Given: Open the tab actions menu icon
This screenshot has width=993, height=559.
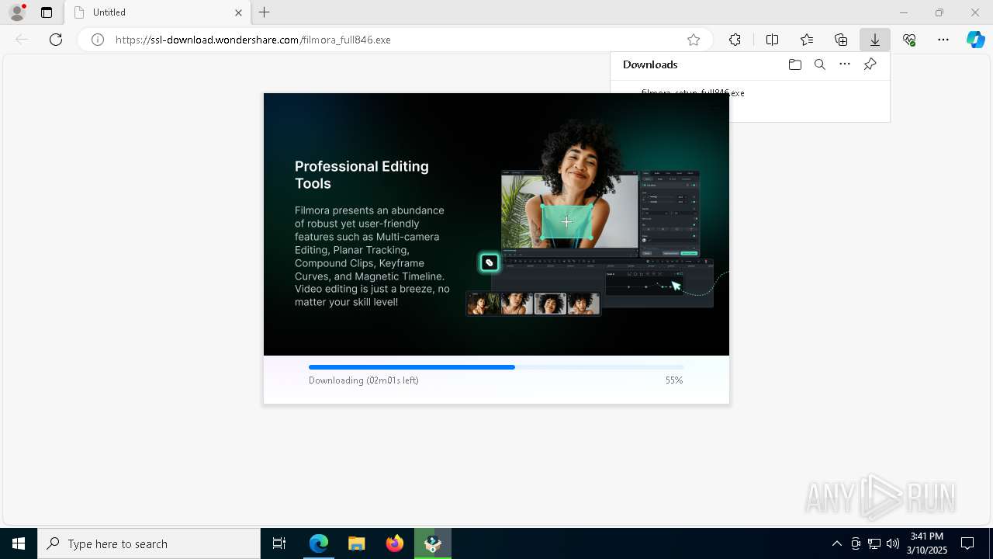Looking at the screenshot, I should coord(47,12).
